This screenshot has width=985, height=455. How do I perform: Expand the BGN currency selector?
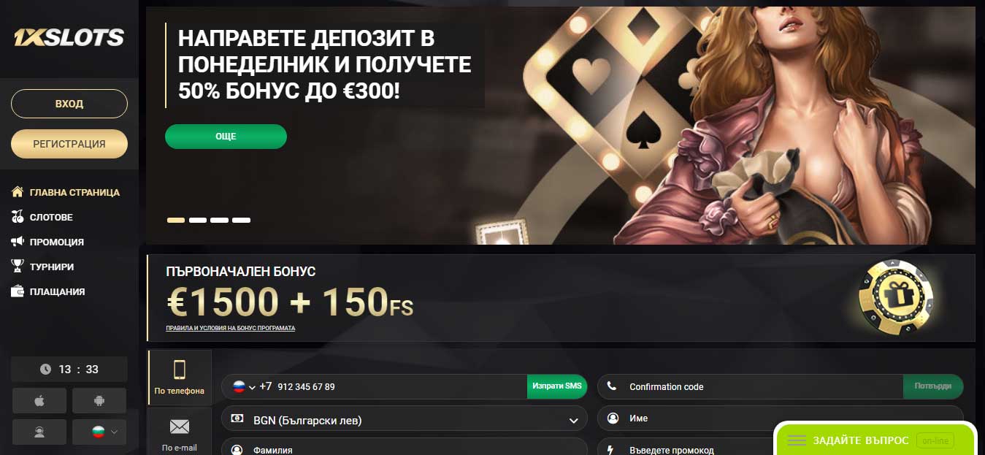[405, 420]
